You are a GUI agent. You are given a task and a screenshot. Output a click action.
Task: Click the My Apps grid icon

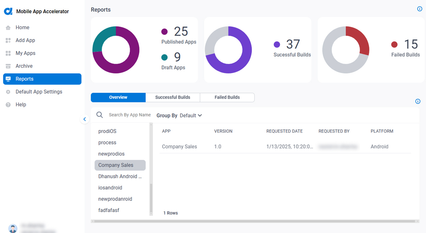(8, 53)
